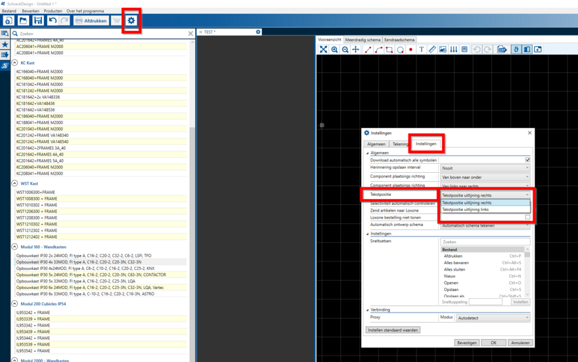
Task: Open the Bestand menu
Action: point(9,11)
